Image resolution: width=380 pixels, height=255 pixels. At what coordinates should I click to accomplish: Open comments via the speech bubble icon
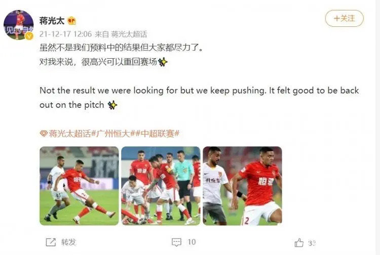pyautogui.click(x=176, y=242)
